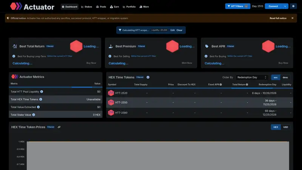Click info icon on Total Return column
The width and height of the screenshot is (302, 170).
247,85
